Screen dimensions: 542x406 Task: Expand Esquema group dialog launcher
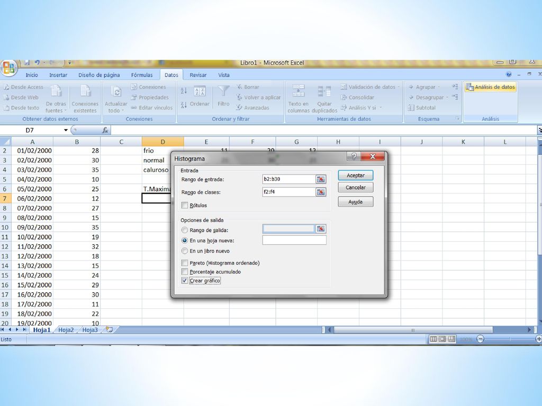(x=457, y=118)
